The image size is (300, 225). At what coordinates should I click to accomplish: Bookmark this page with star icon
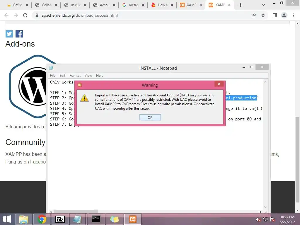coord(263,15)
